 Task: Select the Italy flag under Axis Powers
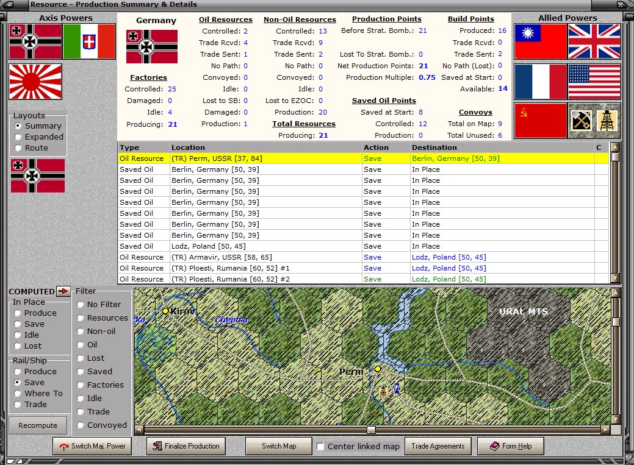[x=89, y=41]
